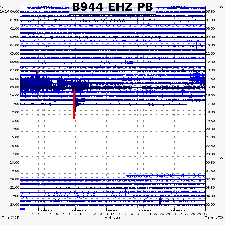Click the 12:30 UTC time label
Viewport: 225px width, 225px height.
coord(210,62)
